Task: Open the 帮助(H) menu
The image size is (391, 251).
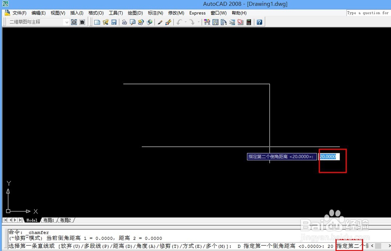Action: tap(239, 13)
